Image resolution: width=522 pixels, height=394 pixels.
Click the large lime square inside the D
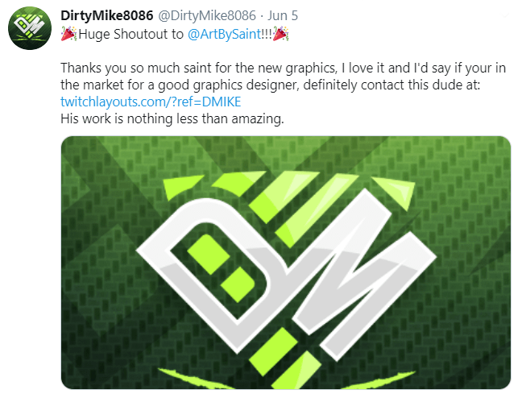(x=209, y=254)
